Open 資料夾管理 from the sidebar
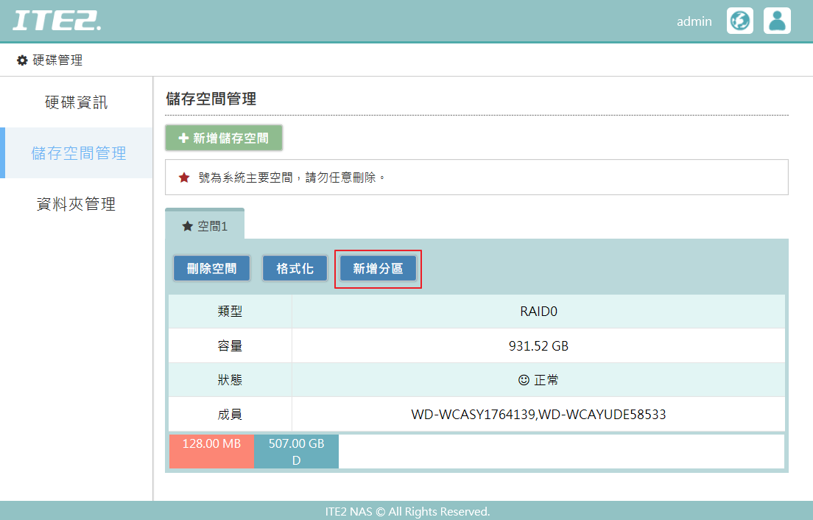The width and height of the screenshot is (813, 520). tap(77, 204)
